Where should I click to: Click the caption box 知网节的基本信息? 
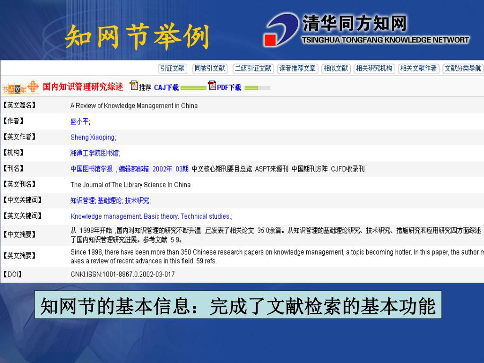[238, 305]
